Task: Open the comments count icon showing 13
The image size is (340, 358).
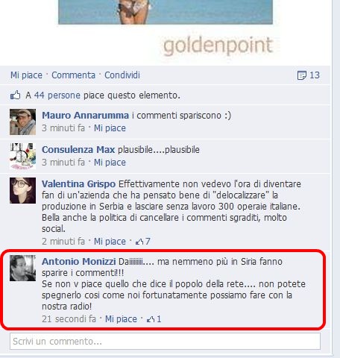Action: (302, 75)
